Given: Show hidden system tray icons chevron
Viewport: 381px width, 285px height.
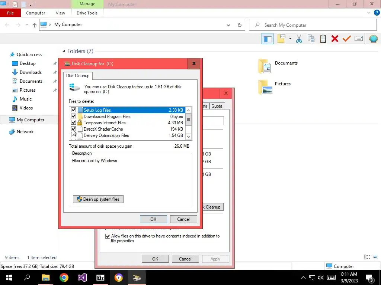Looking at the screenshot, I should [303, 278].
